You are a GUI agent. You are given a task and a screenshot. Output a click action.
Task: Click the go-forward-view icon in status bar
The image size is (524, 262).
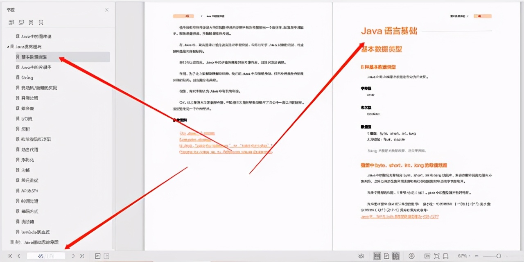pos(106,256)
